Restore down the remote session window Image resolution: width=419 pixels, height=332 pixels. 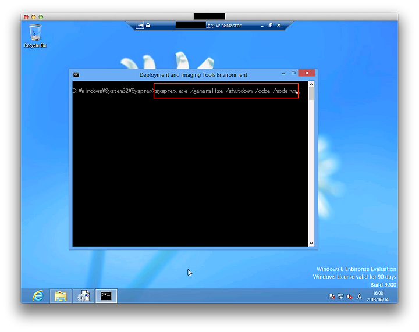click(x=271, y=26)
